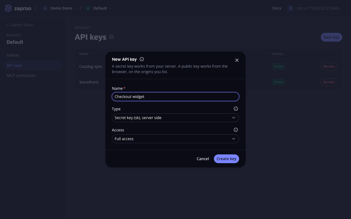
Task: Click the Catalog sync row name
Action: [x=91, y=67]
